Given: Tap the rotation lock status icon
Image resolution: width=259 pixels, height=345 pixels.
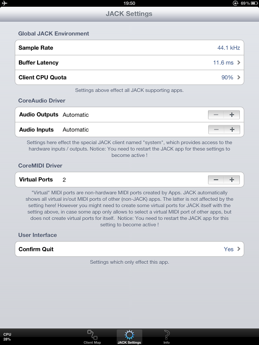Looking at the screenshot, I should click(235, 3).
